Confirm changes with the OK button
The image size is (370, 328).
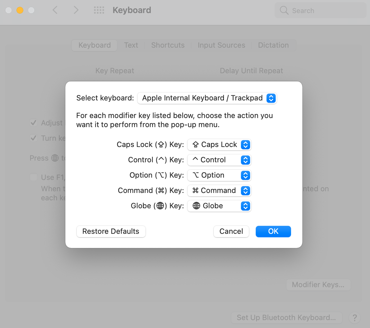[x=273, y=232]
